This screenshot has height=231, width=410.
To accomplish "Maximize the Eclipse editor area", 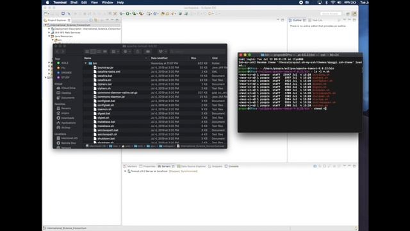I will coord(283,20).
